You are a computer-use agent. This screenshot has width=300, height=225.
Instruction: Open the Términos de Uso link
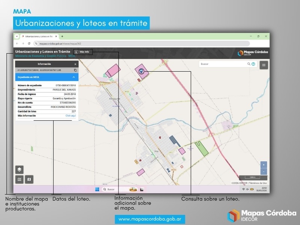[x=258, y=183]
